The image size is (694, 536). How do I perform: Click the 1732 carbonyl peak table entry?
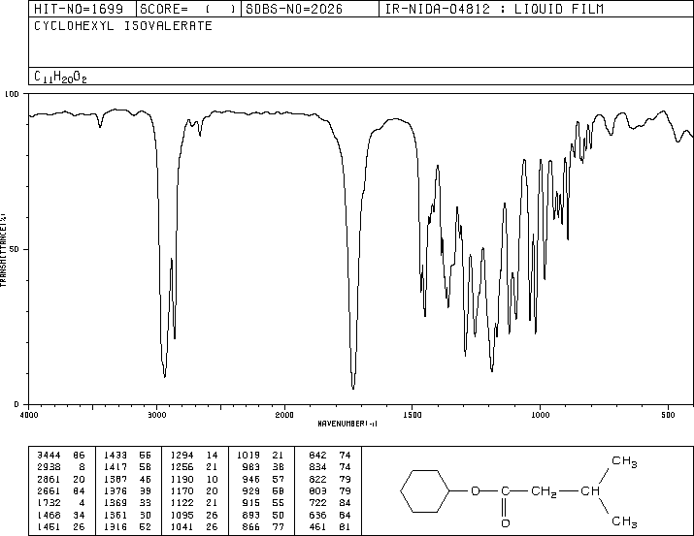(60, 503)
